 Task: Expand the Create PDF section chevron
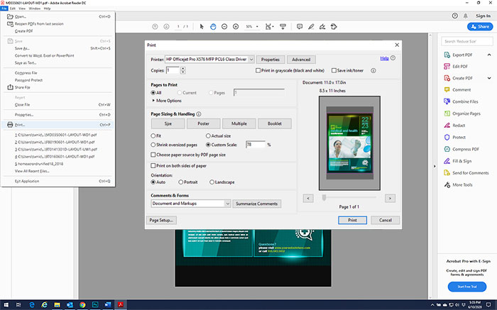[489, 78]
